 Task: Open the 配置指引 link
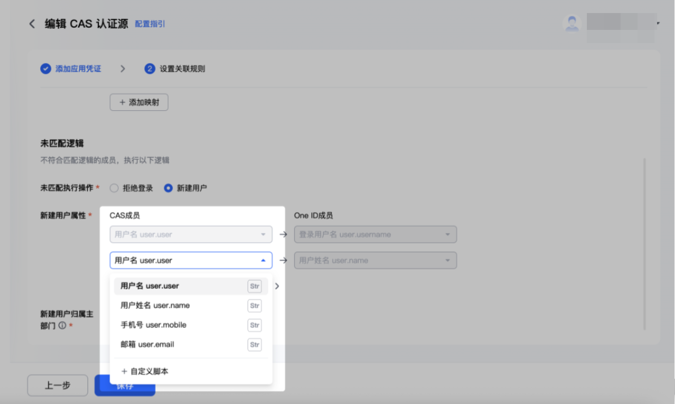click(x=150, y=24)
